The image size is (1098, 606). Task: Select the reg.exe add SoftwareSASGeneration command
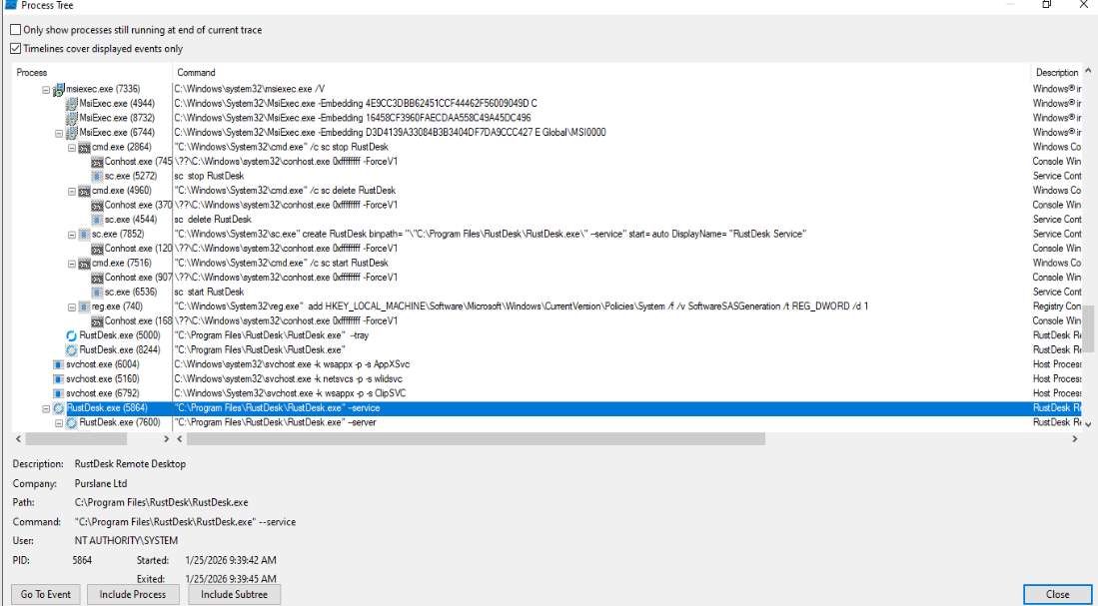(x=521, y=305)
